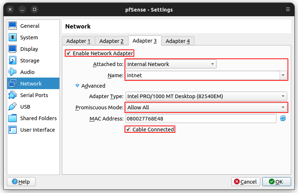Collapse the Advanced section
This screenshot has width=298, height=193.
77,86
